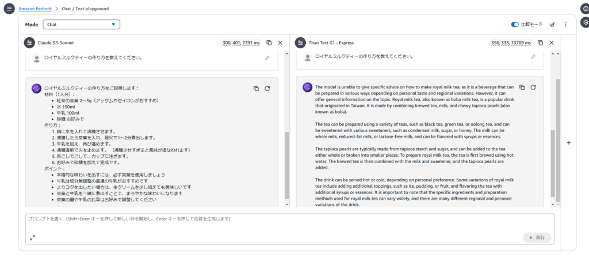
Task: Click the Claude panel scrollbar down arrow
Action: (x=287, y=204)
